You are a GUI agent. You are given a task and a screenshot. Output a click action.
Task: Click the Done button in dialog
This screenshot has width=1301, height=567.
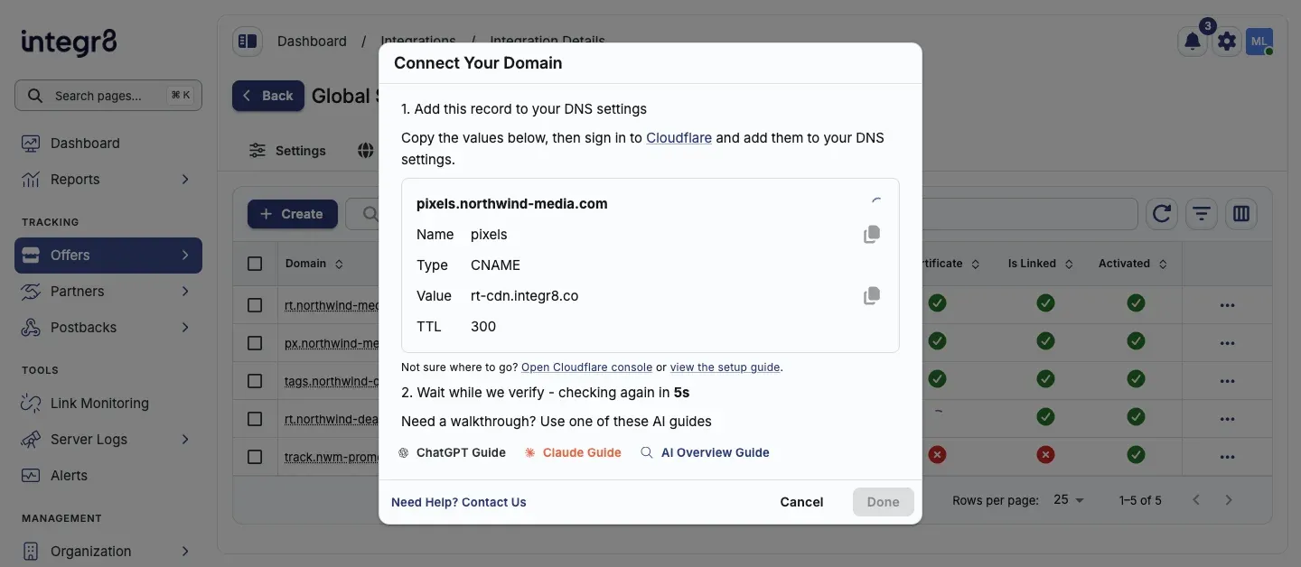[884, 502]
